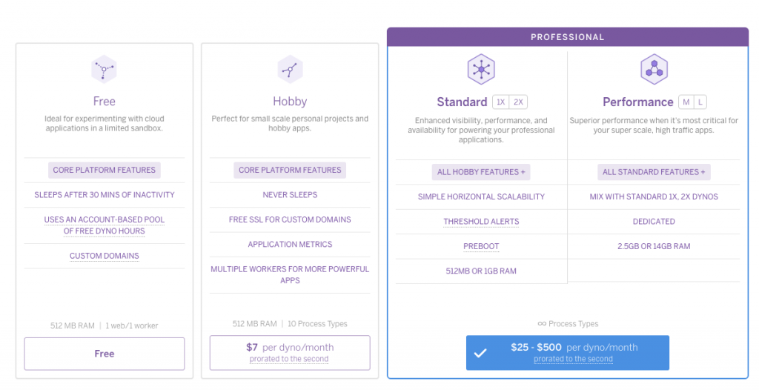
Task: Click the All Hobby Features + label
Action: pyautogui.click(x=481, y=172)
